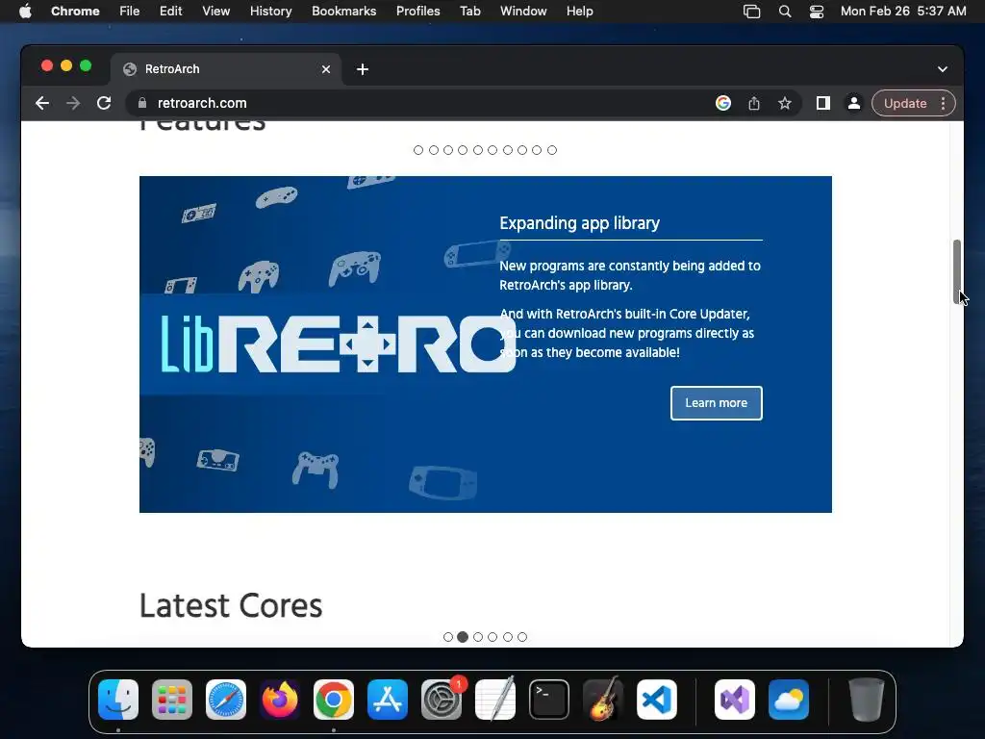This screenshot has height=739, width=985.
Task: Select first Latest Cores carousel dot
Action: point(448,637)
